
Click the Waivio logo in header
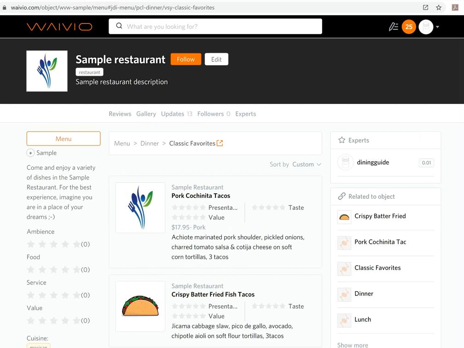click(59, 27)
